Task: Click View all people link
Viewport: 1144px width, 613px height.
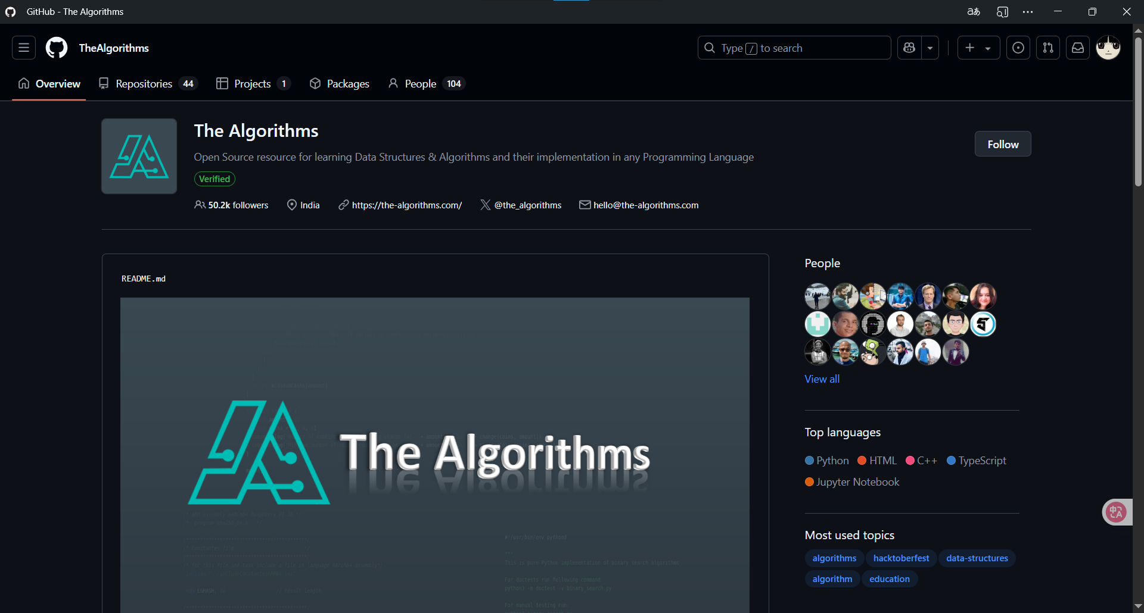Action: (x=822, y=379)
